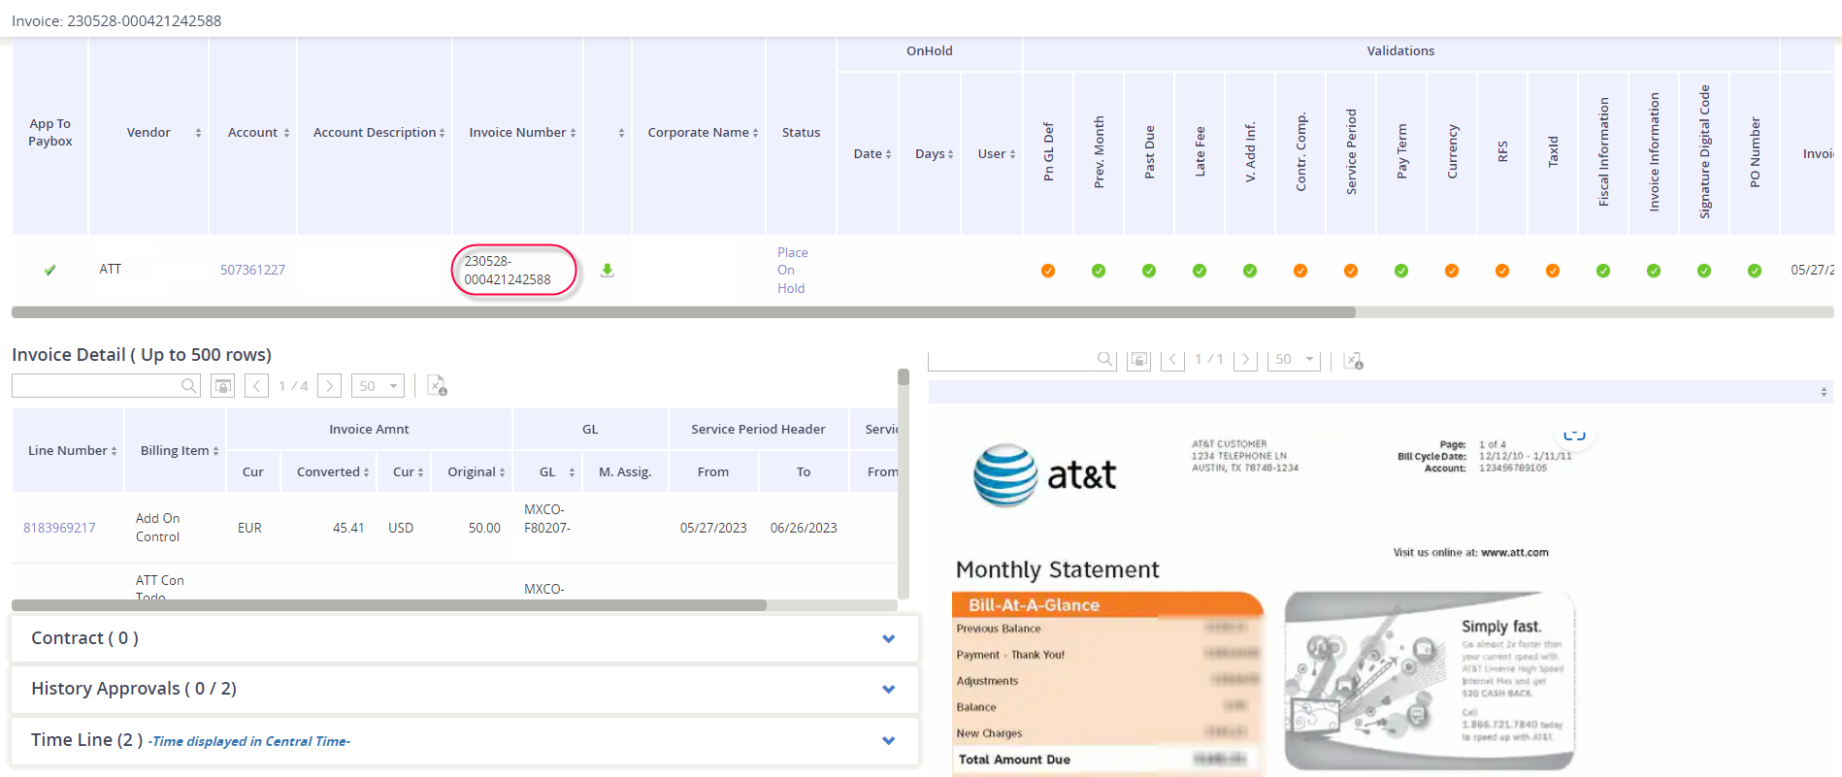Export Invoice Detail rows to Excel

click(x=437, y=386)
